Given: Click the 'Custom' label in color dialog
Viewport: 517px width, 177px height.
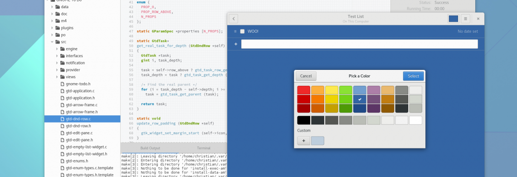Looking at the screenshot, I should point(304,130).
